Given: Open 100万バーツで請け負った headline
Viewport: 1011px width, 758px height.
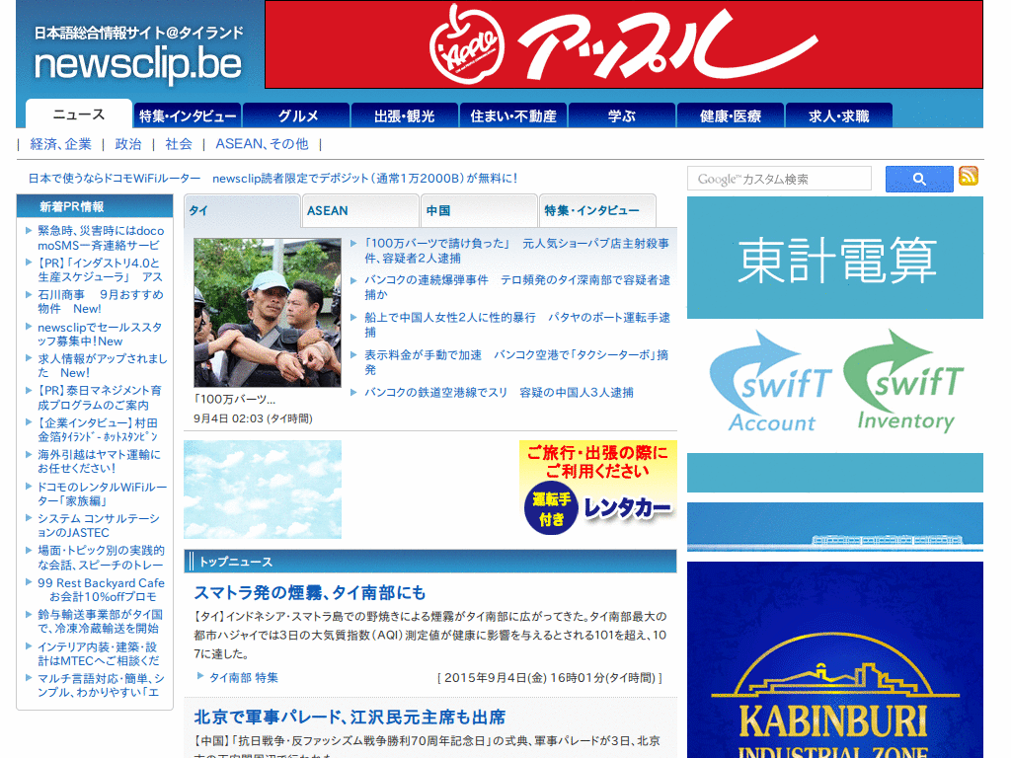Looking at the screenshot, I should [517, 251].
